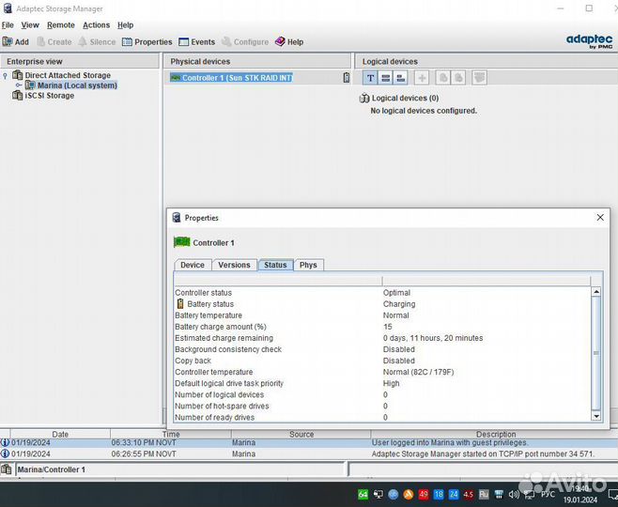Click the РУС language indicator
Image resolution: width=618 pixels, height=507 pixels.
548,494
